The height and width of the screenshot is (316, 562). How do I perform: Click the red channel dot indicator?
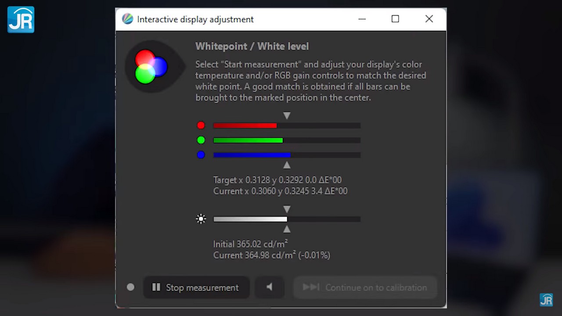coord(201,126)
